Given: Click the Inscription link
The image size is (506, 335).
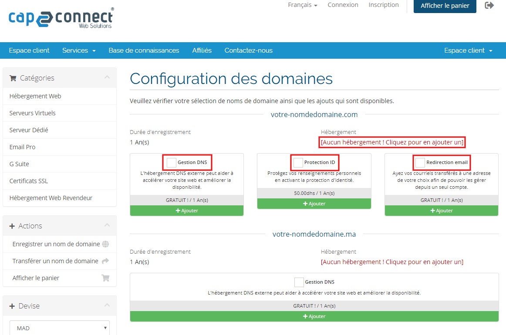Looking at the screenshot, I should pos(383,5).
